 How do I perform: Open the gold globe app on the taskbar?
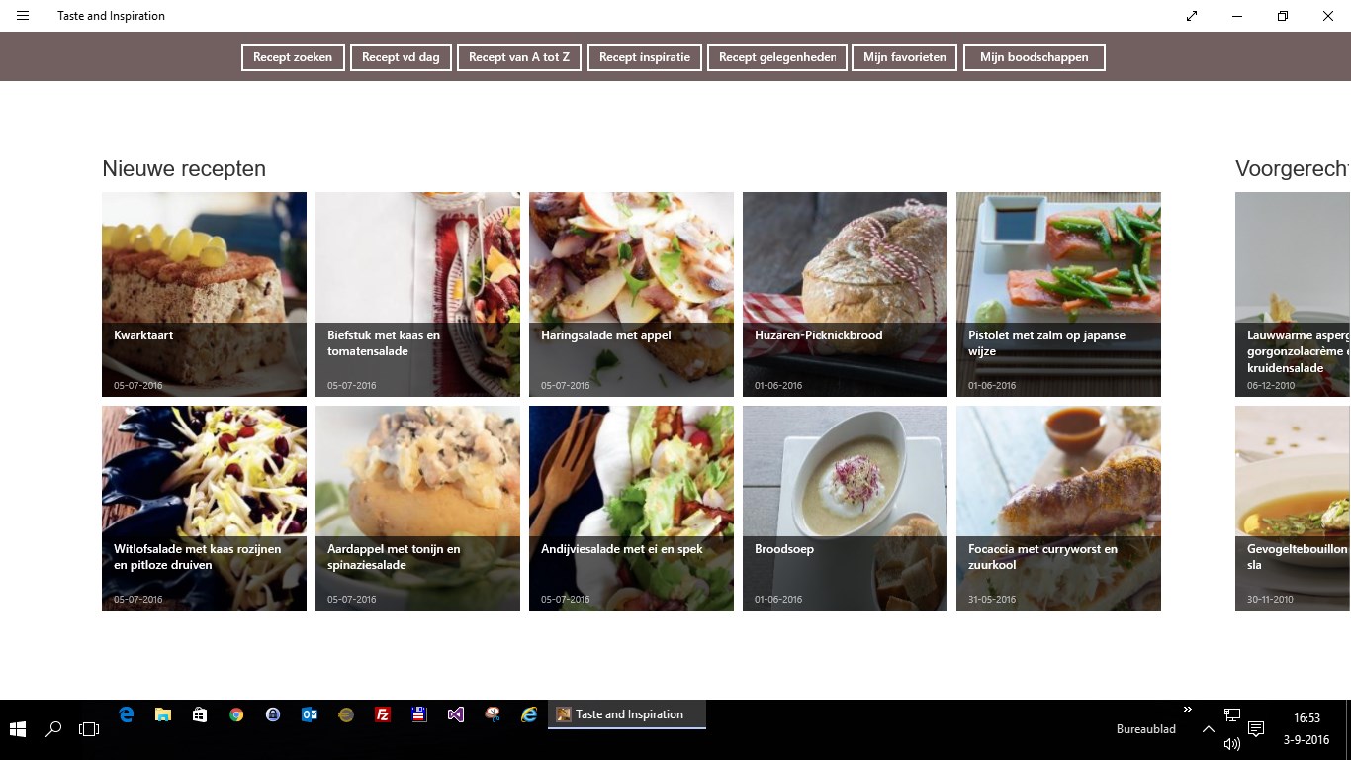pyautogui.click(x=346, y=714)
